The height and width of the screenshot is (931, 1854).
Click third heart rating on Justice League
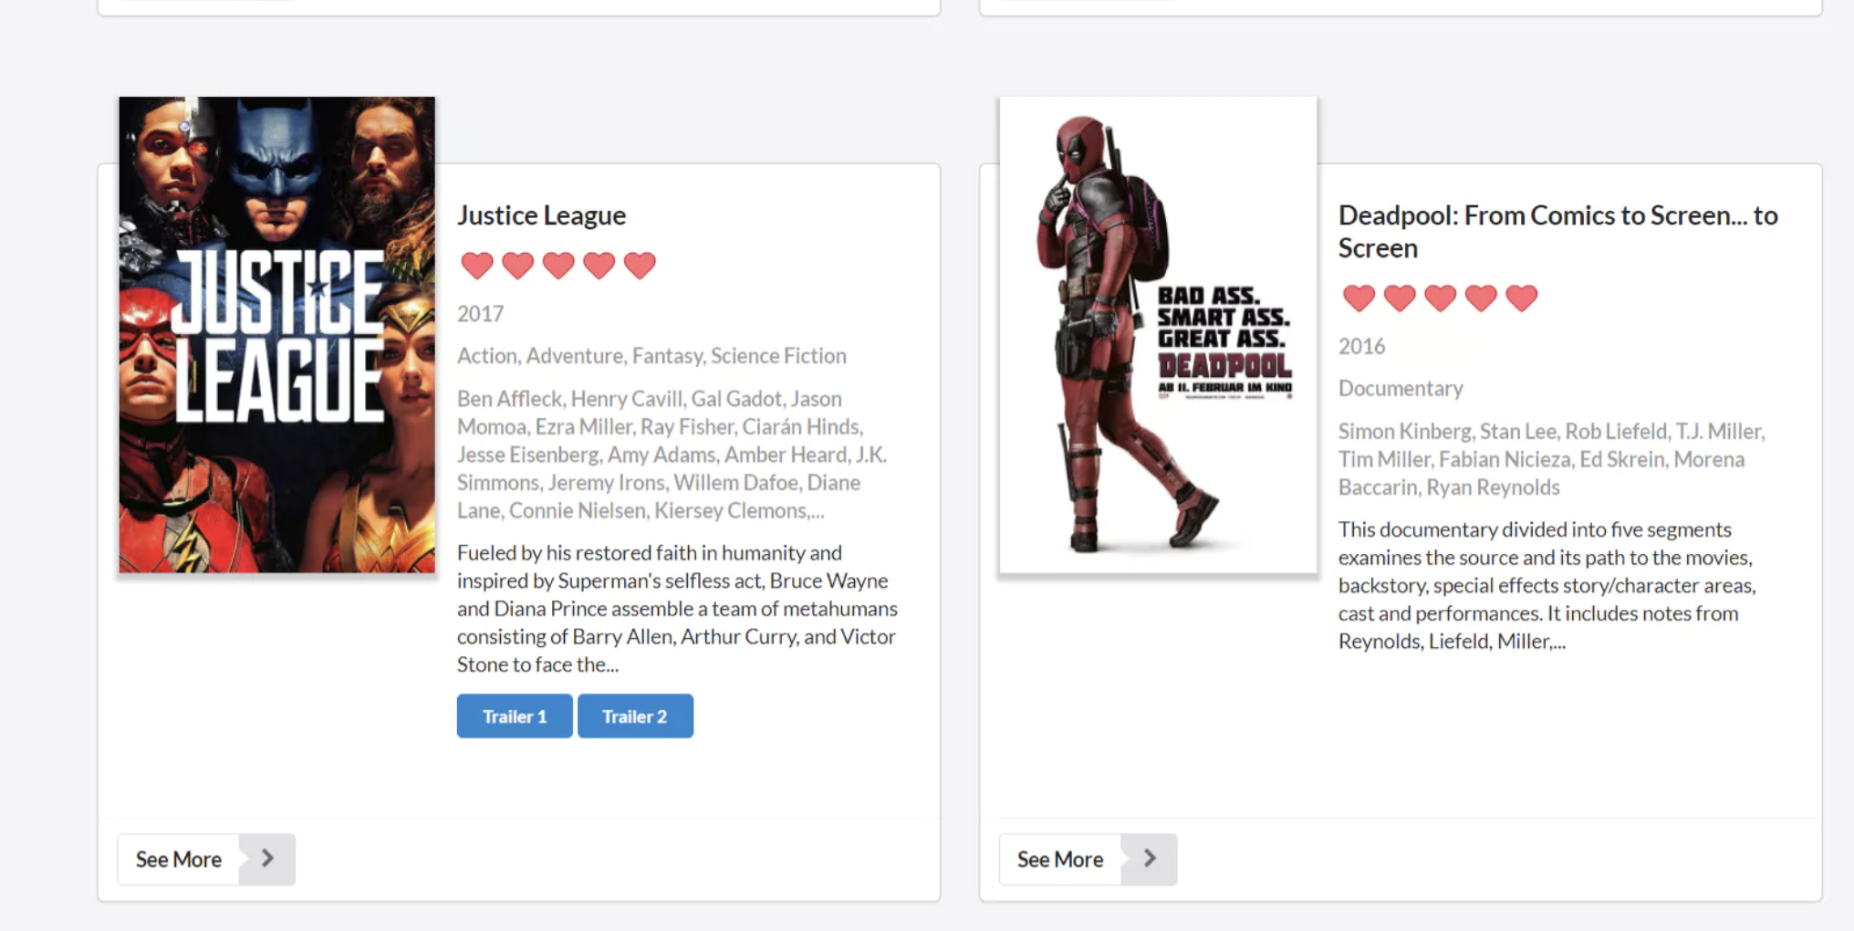pyautogui.click(x=558, y=266)
